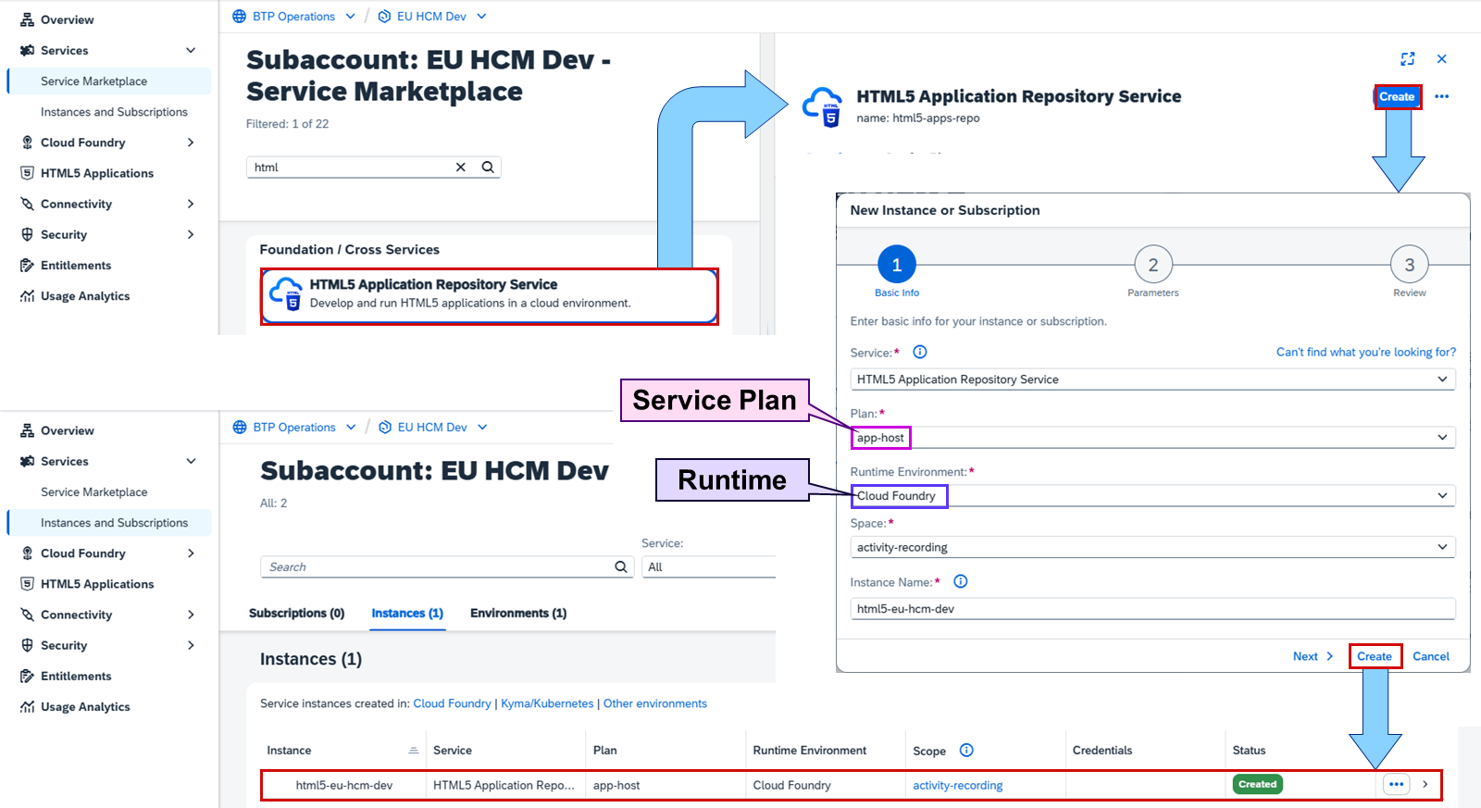Click the HTML5 Applications icon in the lower sidebar
1481x808 pixels.
pos(27,584)
